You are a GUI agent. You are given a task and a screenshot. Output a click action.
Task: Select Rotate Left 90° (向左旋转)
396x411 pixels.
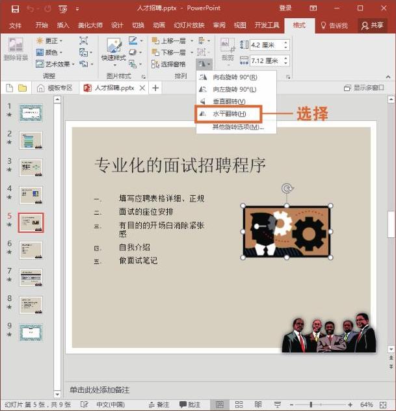(236, 89)
